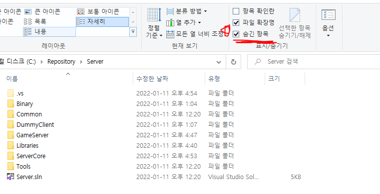Select the Libraries folder icon
Screen dimensions: 380x194
click(10, 145)
